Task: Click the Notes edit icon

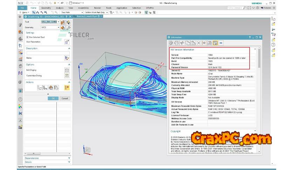Action: coord(67,58)
